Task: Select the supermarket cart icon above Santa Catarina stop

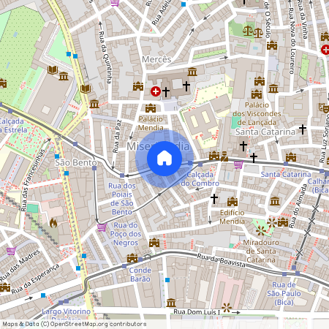Action: click(238, 165)
